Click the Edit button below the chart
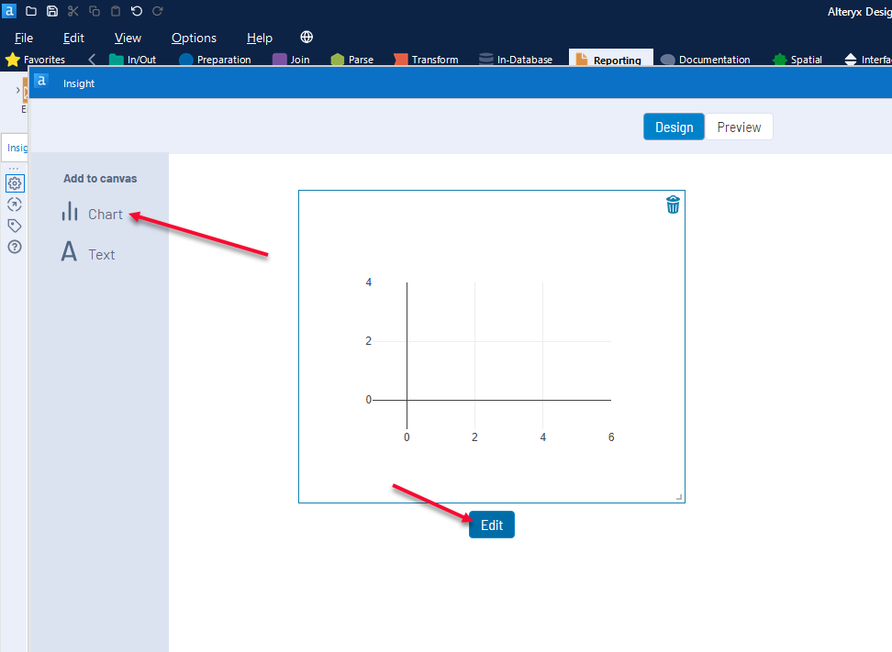The width and height of the screenshot is (892, 652). pyautogui.click(x=491, y=525)
